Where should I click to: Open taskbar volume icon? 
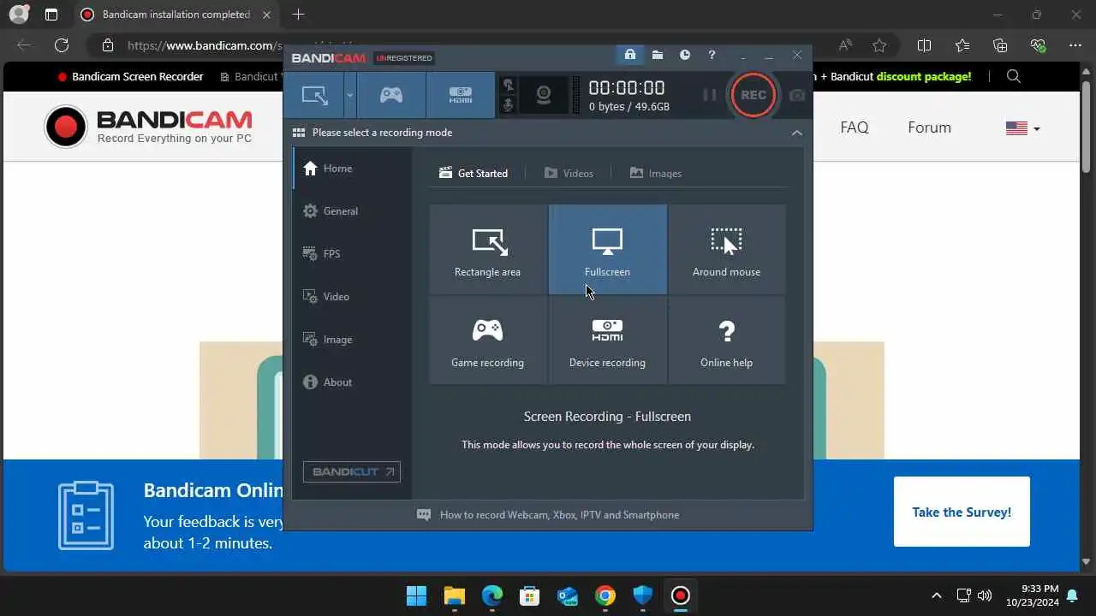coord(984,595)
